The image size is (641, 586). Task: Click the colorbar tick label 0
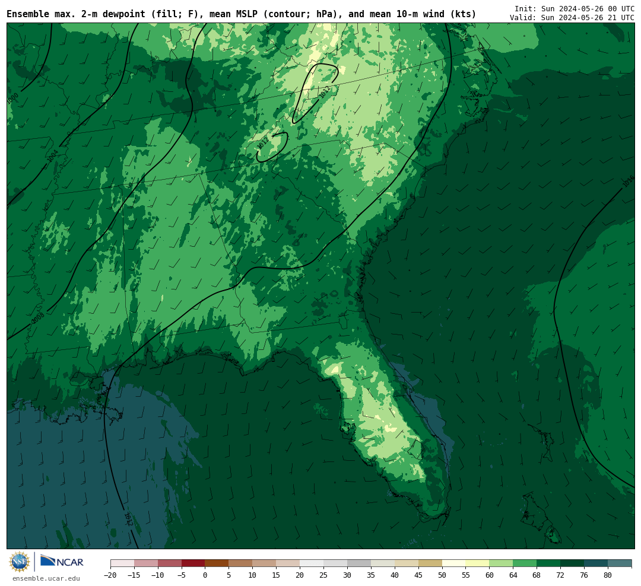click(205, 575)
